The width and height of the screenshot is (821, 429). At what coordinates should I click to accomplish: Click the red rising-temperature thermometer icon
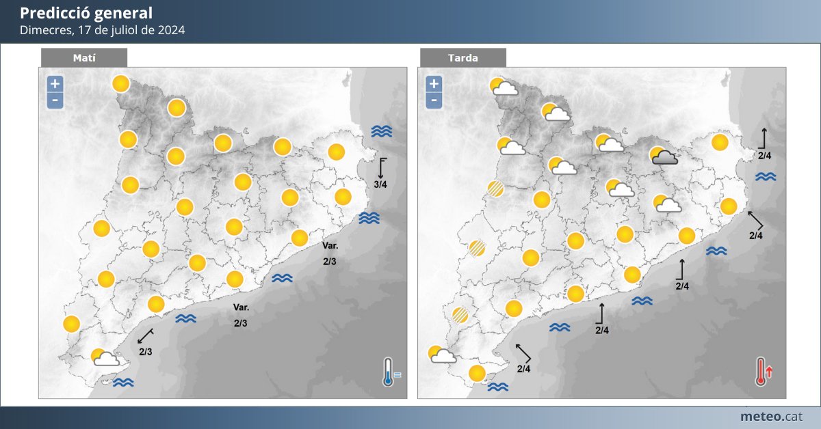pos(764,372)
